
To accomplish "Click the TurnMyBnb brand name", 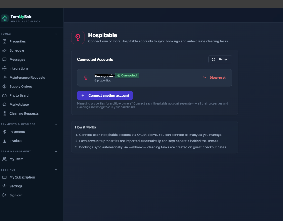I will pos(21,17).
